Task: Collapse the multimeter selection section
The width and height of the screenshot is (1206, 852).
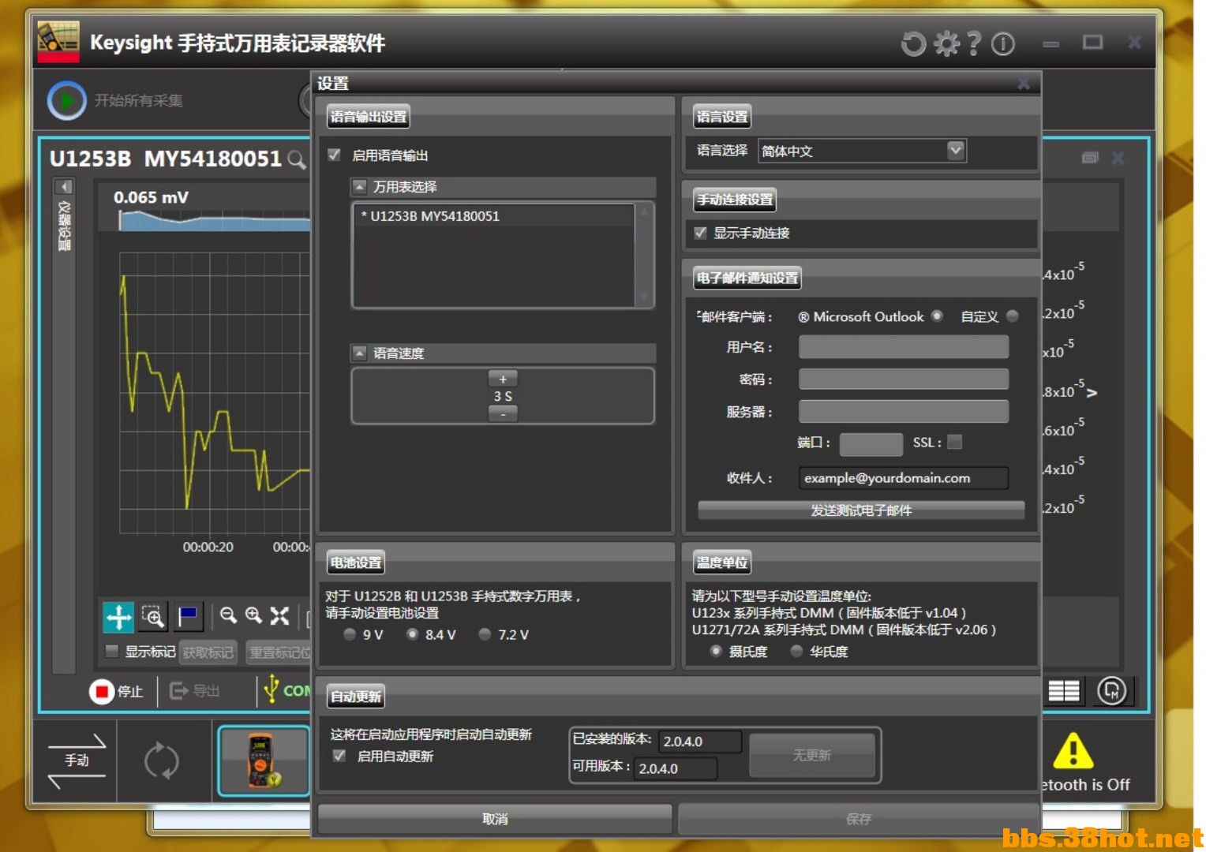Action: point(360,187)
